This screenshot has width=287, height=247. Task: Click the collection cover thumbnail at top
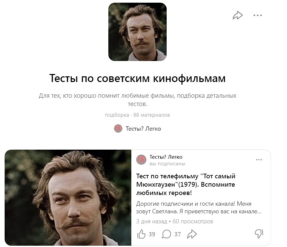click(137, 32)
